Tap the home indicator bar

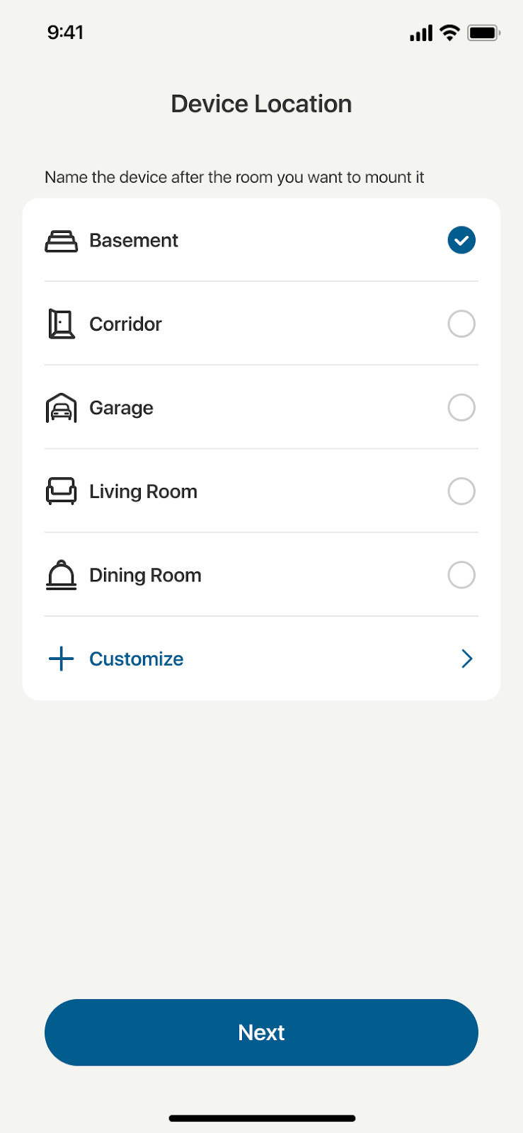point(261,1119)
